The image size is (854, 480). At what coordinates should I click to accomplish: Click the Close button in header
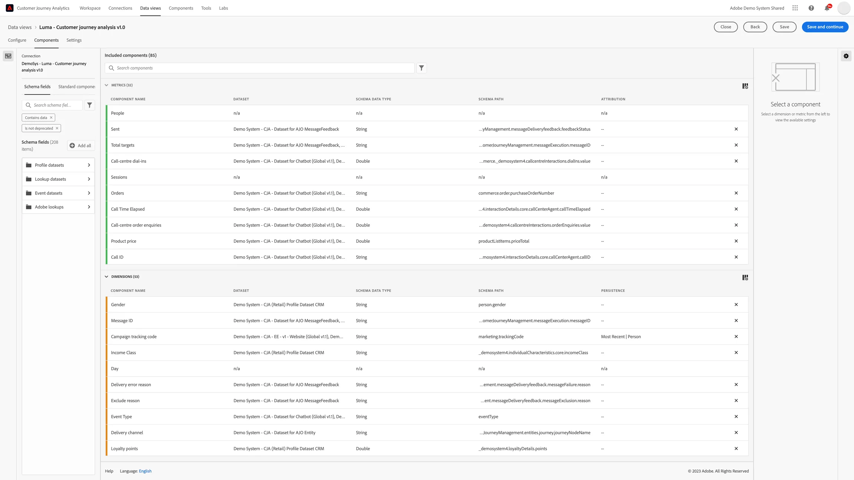click(x=726, y=27)
